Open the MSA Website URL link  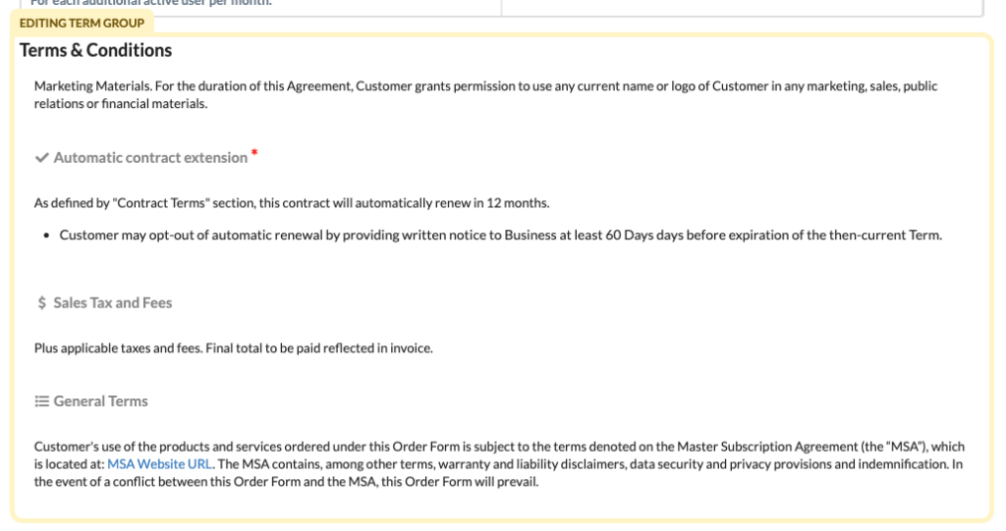click(x=160, y=464)
